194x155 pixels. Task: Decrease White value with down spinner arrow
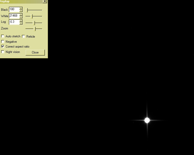coord(21,17)
